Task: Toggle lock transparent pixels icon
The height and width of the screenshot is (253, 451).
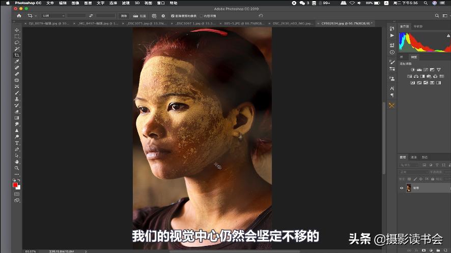Action: point(409,179)
